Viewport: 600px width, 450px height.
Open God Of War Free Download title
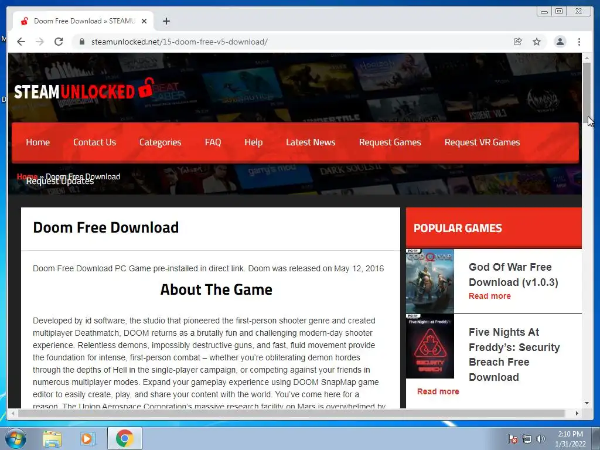[x=513, y=274]
